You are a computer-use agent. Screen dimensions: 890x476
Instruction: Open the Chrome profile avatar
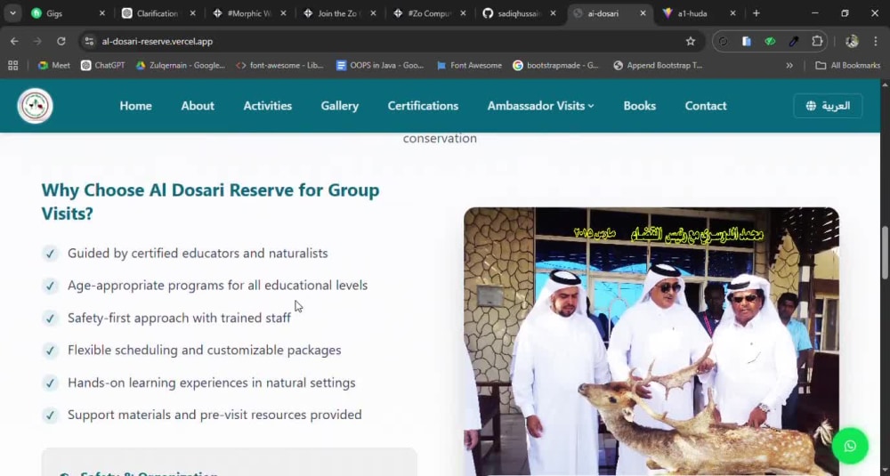(852, 42)
